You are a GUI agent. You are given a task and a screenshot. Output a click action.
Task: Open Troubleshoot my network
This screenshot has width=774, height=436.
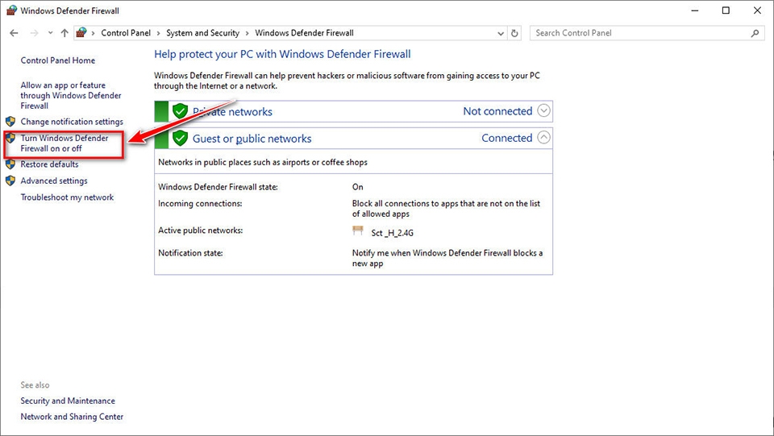pyautogui.click(x=67, y=197)
